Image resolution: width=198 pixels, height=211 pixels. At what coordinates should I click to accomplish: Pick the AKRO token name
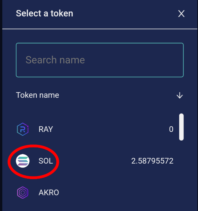[49, 193]
